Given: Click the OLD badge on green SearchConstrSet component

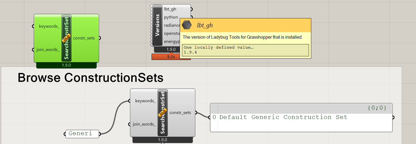Looking at the screenshot, I should (66, 38).
